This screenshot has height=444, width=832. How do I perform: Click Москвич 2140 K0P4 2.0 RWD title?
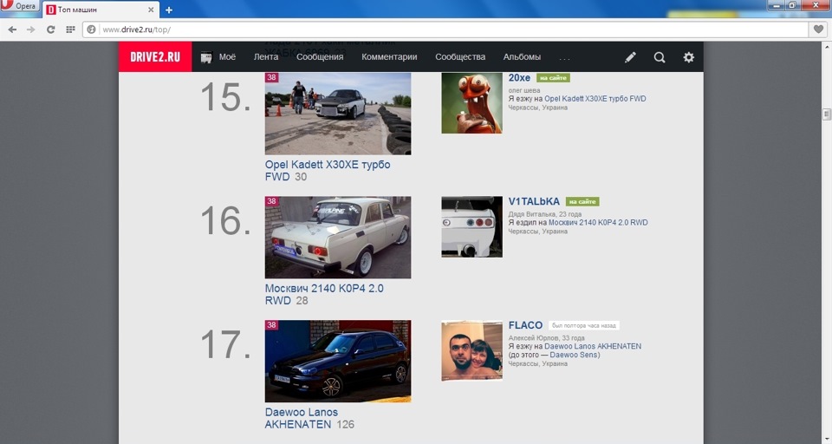(323, 294)
